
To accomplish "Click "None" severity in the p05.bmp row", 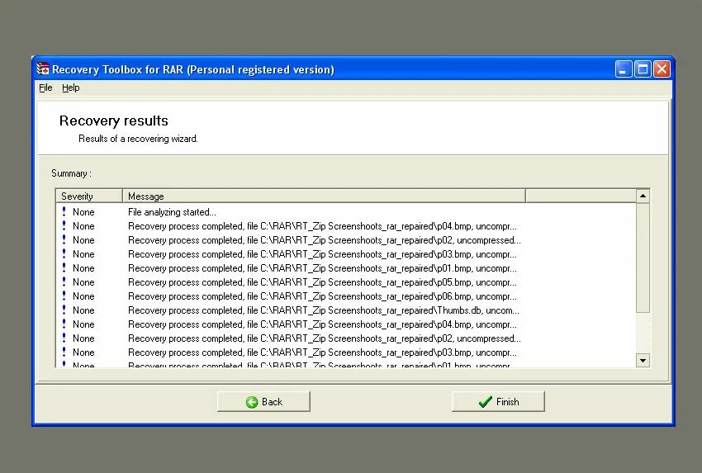I will click(83, 282).
